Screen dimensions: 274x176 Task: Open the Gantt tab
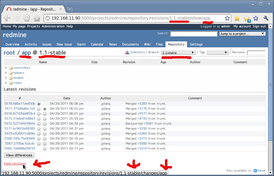81,44
